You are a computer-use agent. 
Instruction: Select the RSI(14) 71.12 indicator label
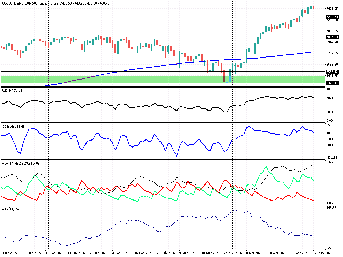click(x=12, y=90)
